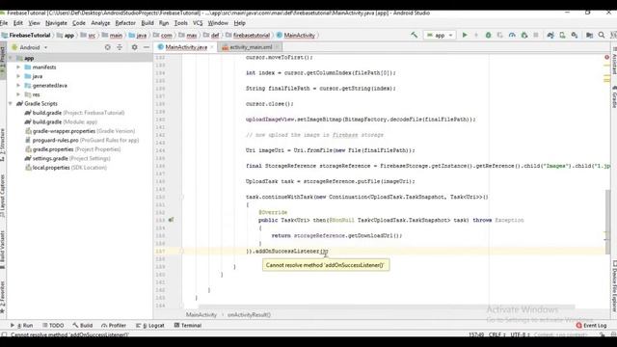The image size is (617, 347).
Task: Select settings.gradle in project tree
Action: point(67,158)
